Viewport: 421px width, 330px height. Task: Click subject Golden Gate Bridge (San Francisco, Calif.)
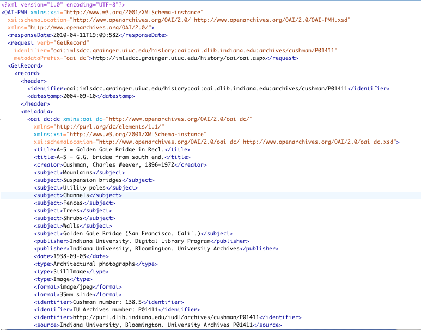point(133,234)
